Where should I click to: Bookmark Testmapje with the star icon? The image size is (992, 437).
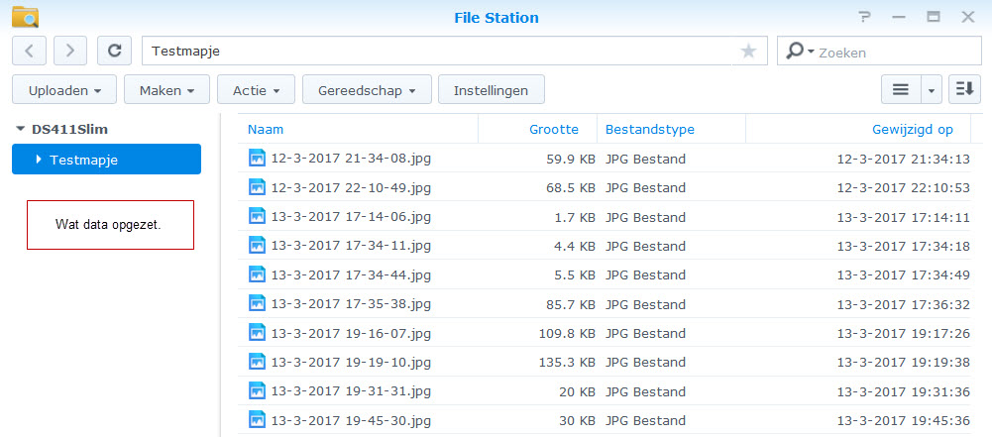(x=748, y=52)
